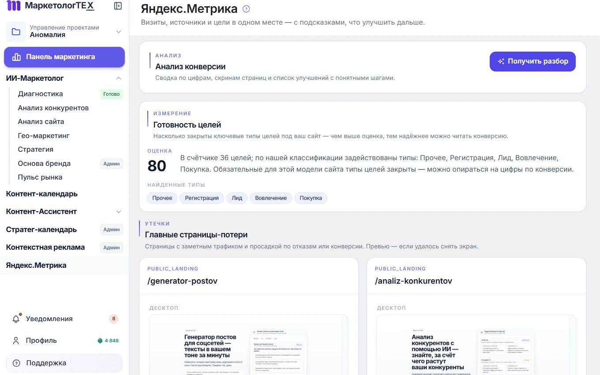Click the Регистрация goal type chip
Image resolution: width=600 pixels, height=375 pixels.
click(x=202, y=198)
